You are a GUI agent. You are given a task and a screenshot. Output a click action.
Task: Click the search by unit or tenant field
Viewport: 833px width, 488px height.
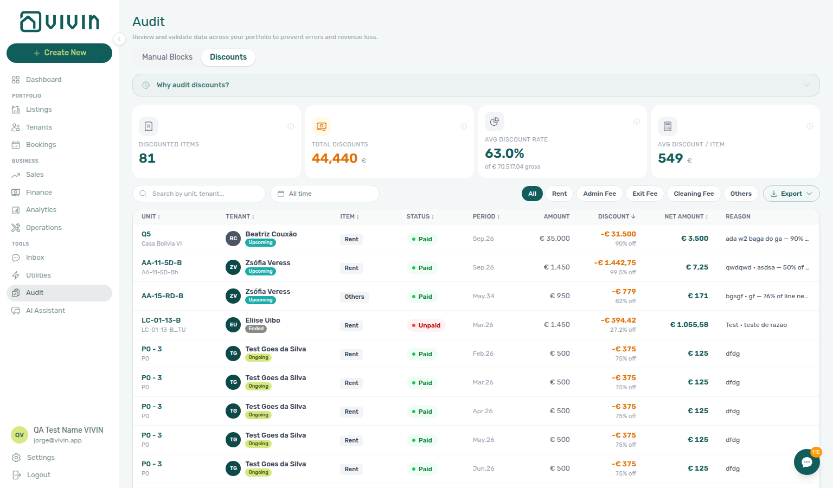pos(199,194)
